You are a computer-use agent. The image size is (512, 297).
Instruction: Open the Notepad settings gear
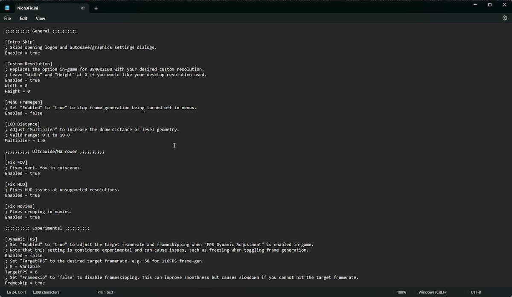click(x=505, y=18)
